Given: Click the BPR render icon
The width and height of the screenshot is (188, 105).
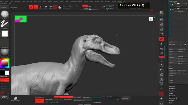Looking at the screenshot, I should 161,13.
